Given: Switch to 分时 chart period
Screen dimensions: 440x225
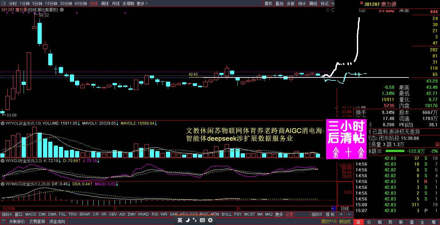Looking at the screenshot, I should (x=13, y=4).
